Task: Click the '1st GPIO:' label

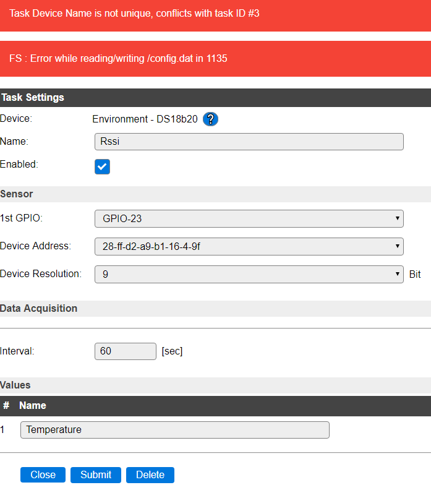Action: 21,218
